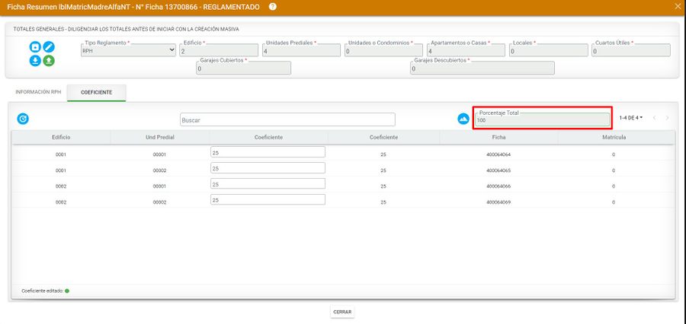Open the help question mark icon
Image resolution: width=686 pixels, height=324 pixels.
coord(273,7)
